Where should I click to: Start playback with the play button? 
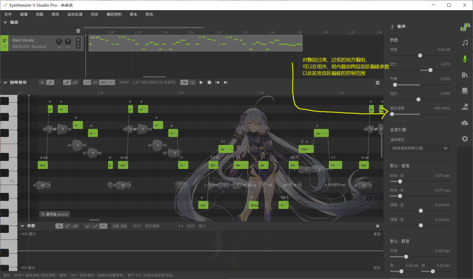coord(201,82)
